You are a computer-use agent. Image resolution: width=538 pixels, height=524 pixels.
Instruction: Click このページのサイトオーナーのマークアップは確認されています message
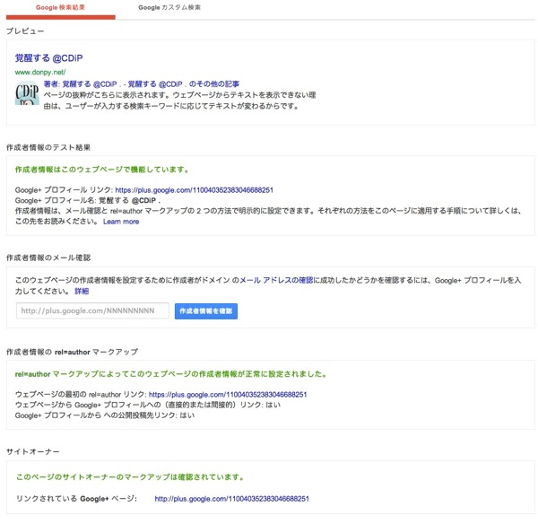tap(130, 477)
